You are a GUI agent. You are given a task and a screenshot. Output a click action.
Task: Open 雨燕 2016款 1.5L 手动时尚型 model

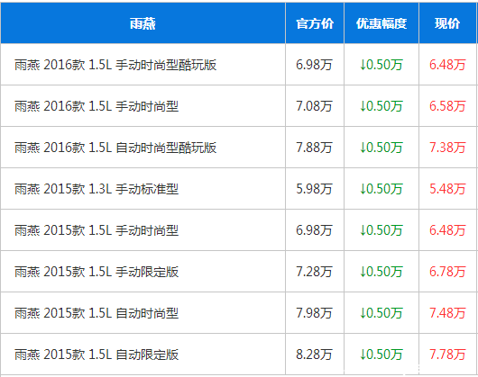coord(97,106)
